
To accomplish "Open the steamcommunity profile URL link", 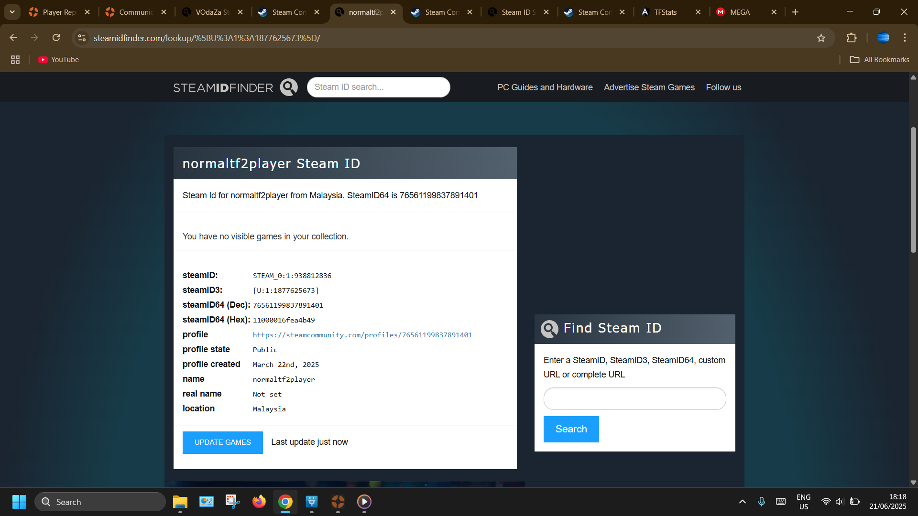I will (362, 335).
